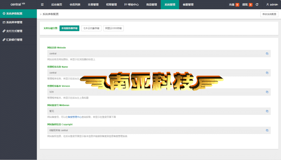The image size is (281, 160).
Task: Open the 提现 counter in the top bar
Action: tap(247, 4)
